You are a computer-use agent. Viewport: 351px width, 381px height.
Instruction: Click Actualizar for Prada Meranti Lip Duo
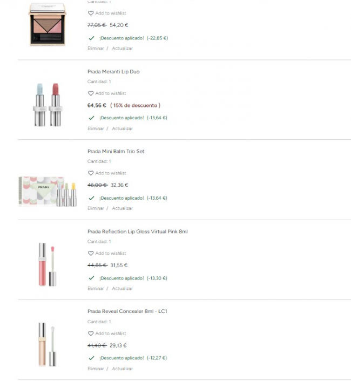coord(122,128)
